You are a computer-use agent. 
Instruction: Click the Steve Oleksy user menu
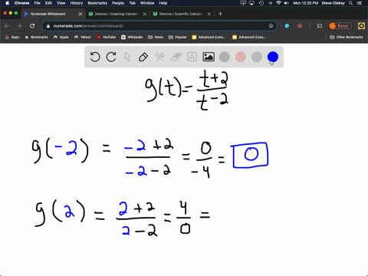[x=333, y=3]
